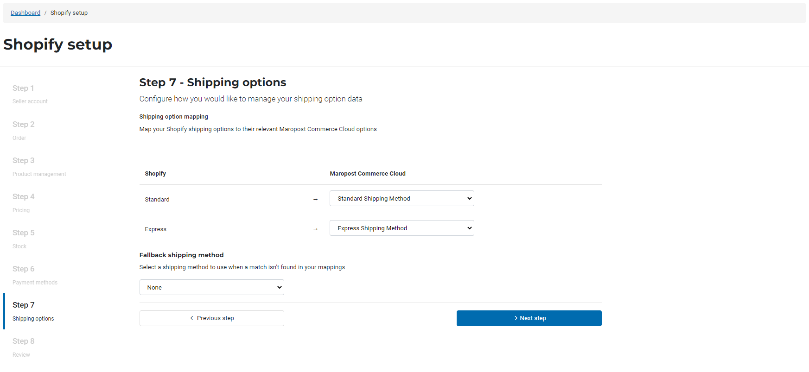Open Standard Shipping Method dropdown
This screenshot has height=372, width=809.
click(402, 198)
